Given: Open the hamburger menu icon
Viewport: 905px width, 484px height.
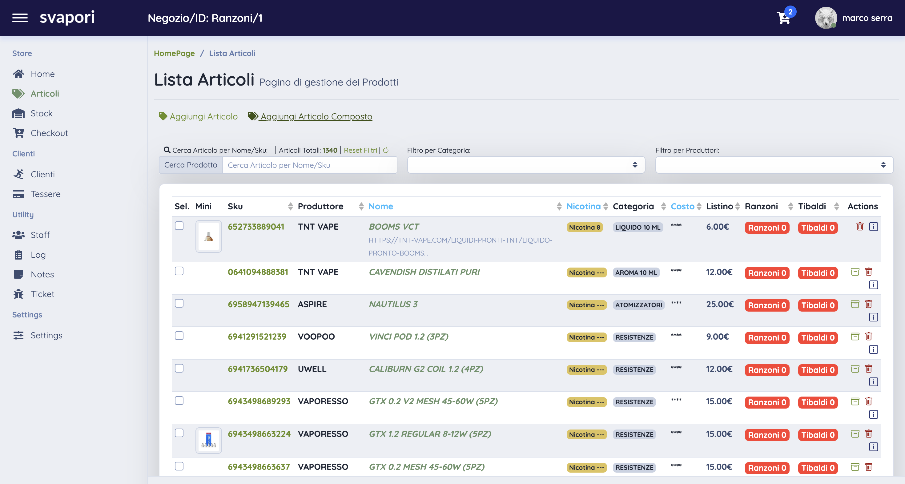Looking at the screenshot, I should point(20,18).
